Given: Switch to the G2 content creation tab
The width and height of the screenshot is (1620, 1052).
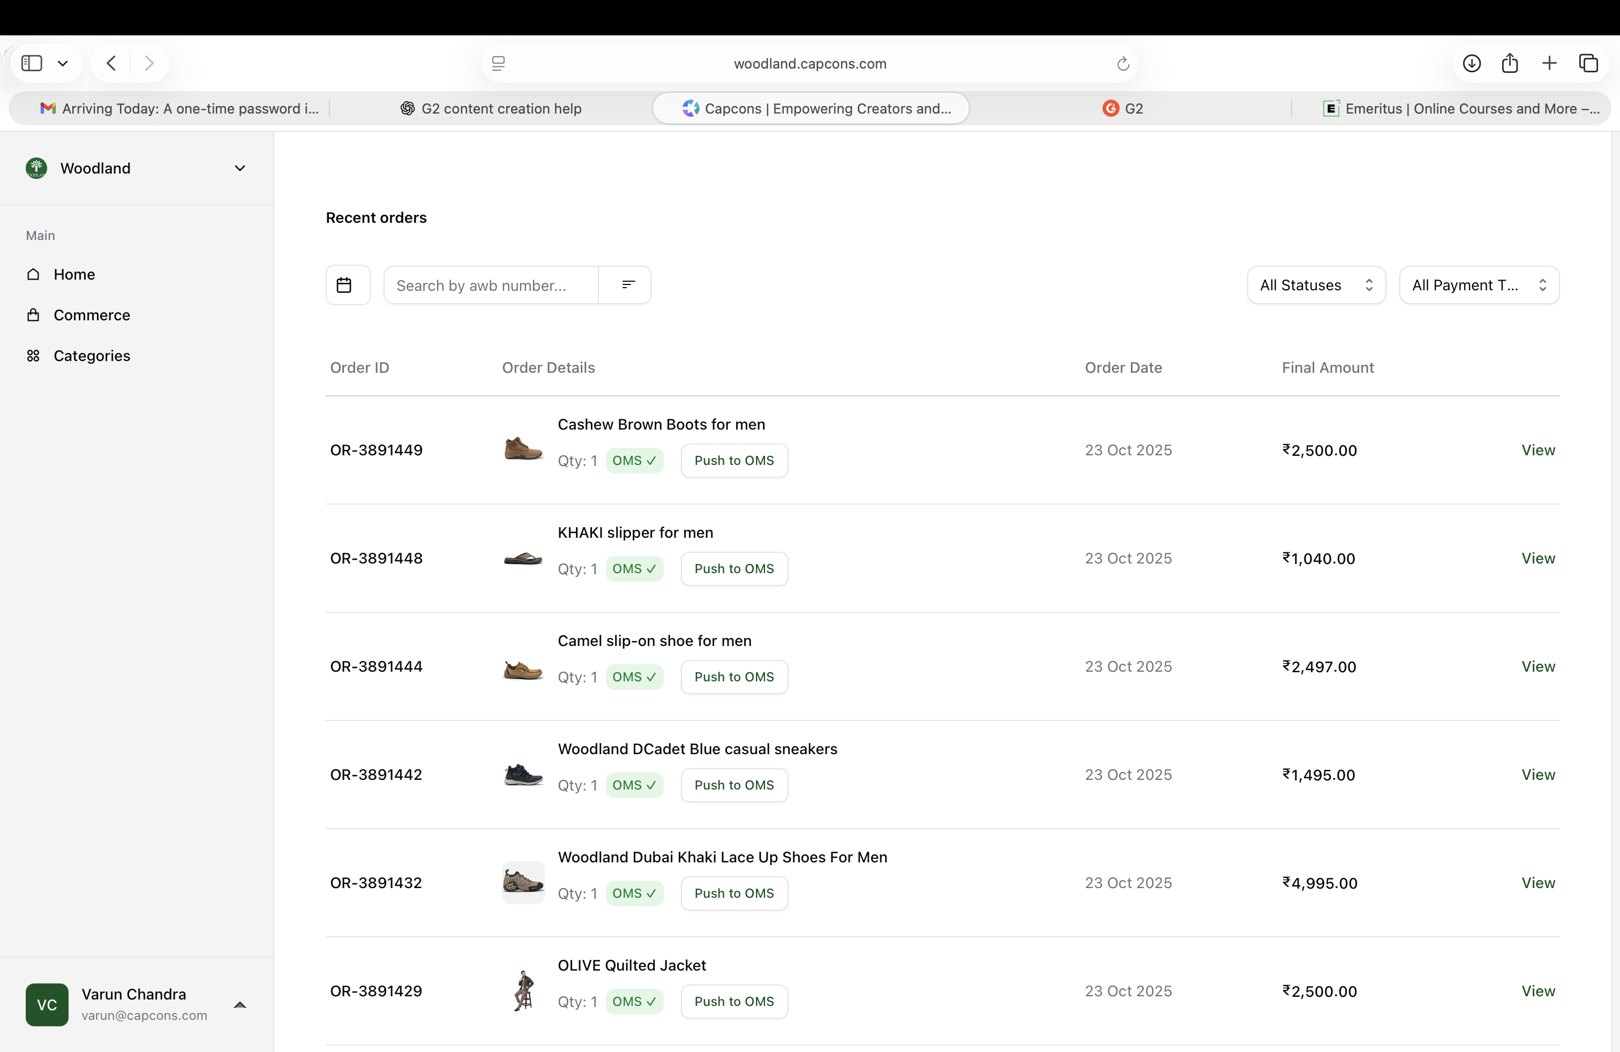Looking at the screenshot, I should 491,109.
